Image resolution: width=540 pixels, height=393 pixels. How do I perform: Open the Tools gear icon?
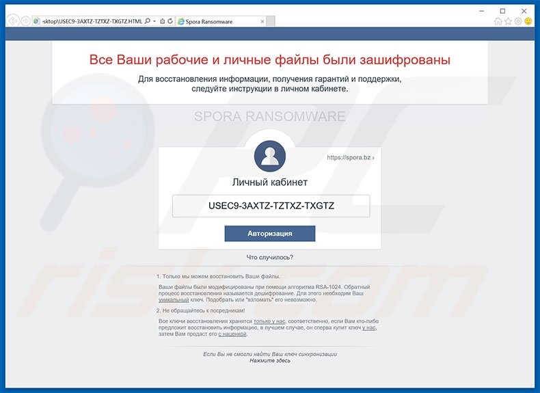pyautogui.click(x=518, y=21)
